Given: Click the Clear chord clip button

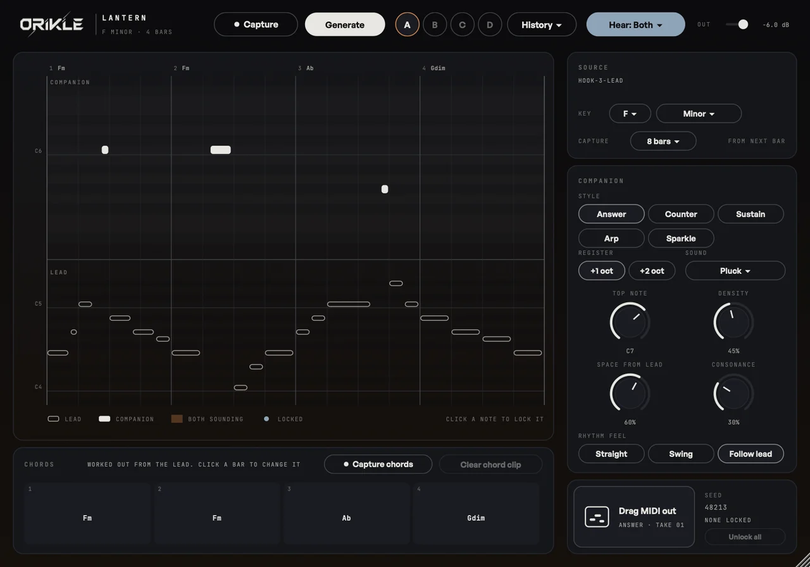Looking at the screenshot, I should [x=490, y=464].
